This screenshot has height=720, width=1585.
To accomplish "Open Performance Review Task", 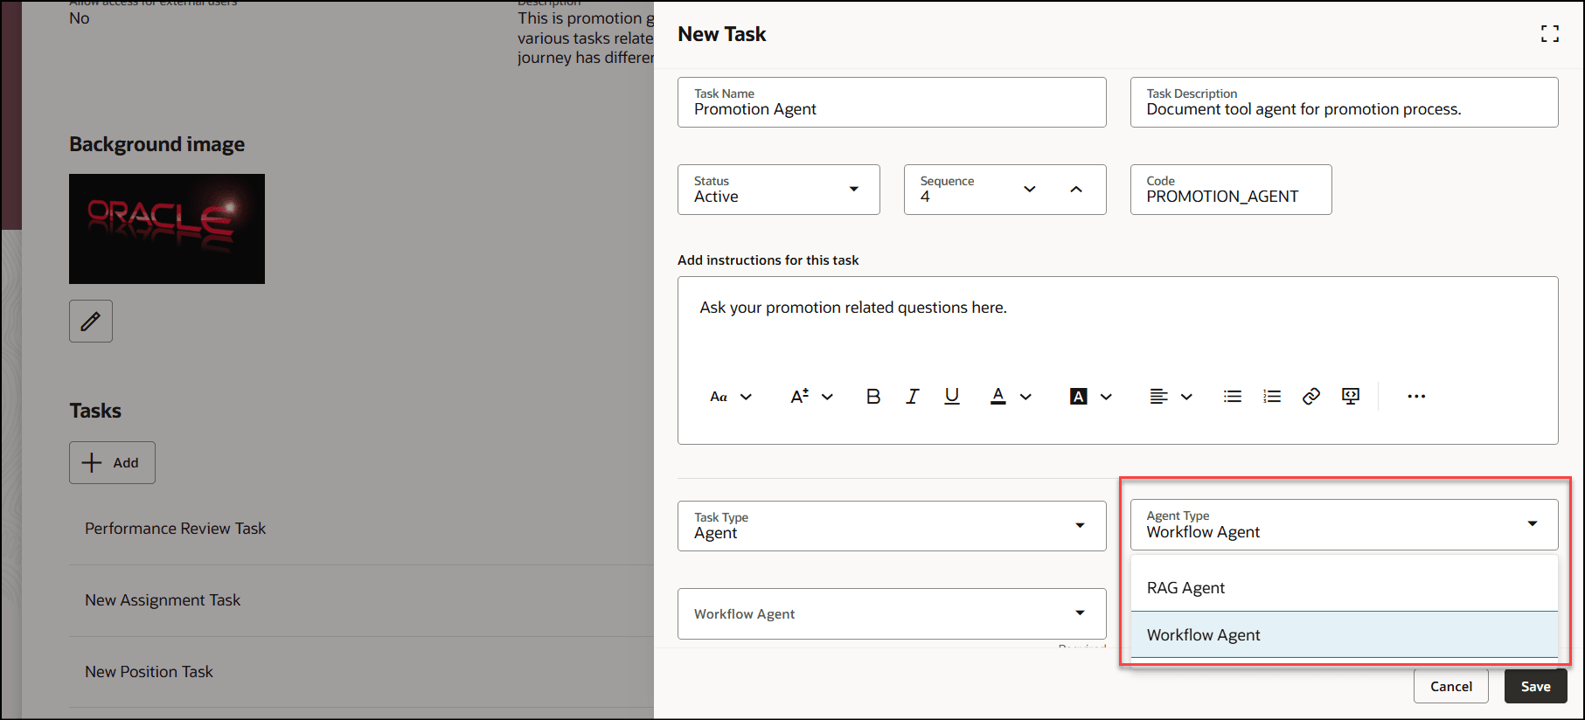I will 175,529.
